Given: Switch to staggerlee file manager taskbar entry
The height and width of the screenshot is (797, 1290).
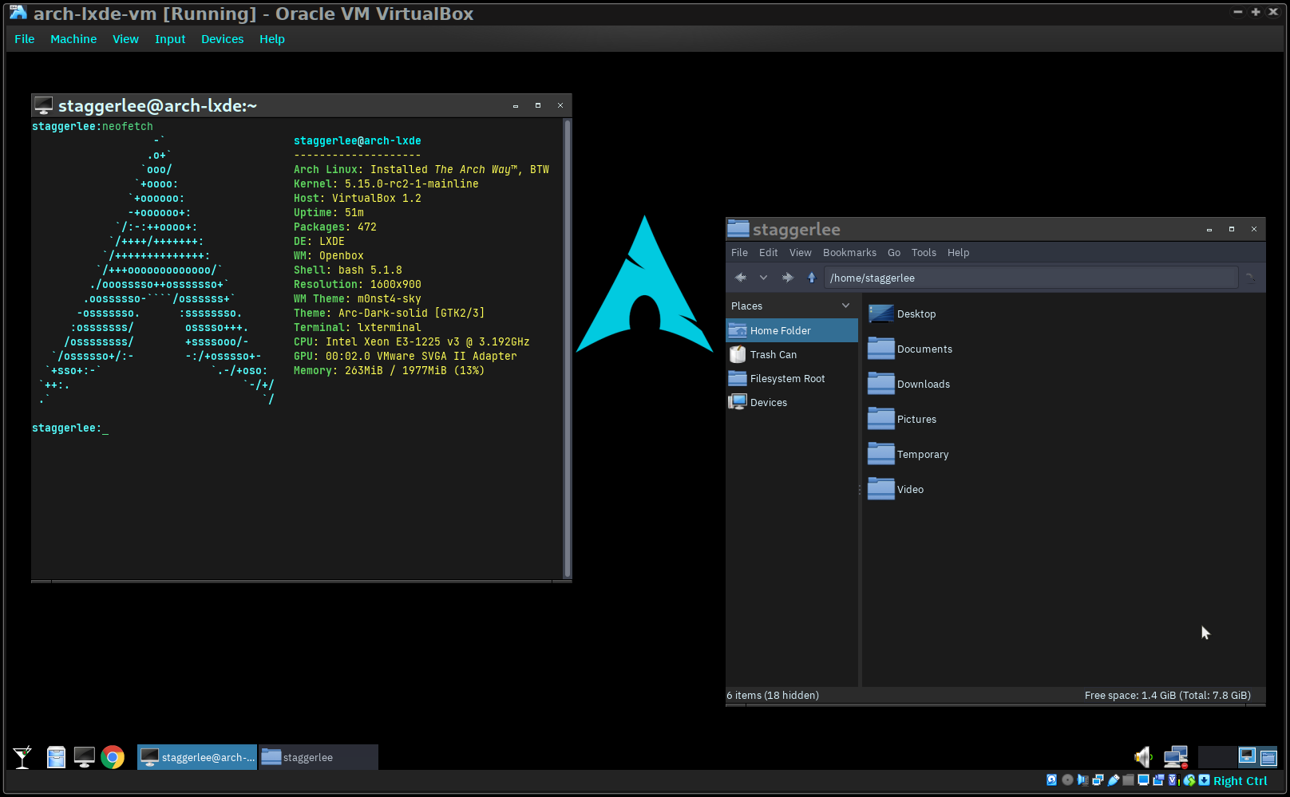Looking at the screenshot, I should coord(319,757).
